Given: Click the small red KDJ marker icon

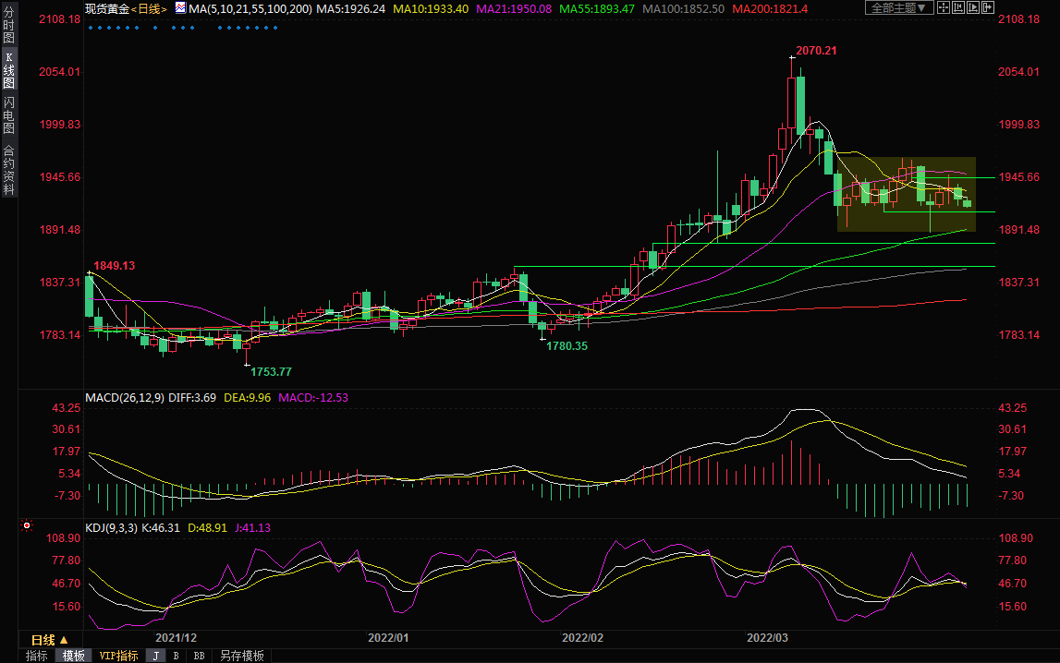Looking at the screenshot, I should click(x=27, y=526).
